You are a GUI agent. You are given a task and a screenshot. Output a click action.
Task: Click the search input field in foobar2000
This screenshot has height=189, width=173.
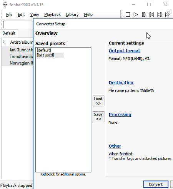(18, 24)
